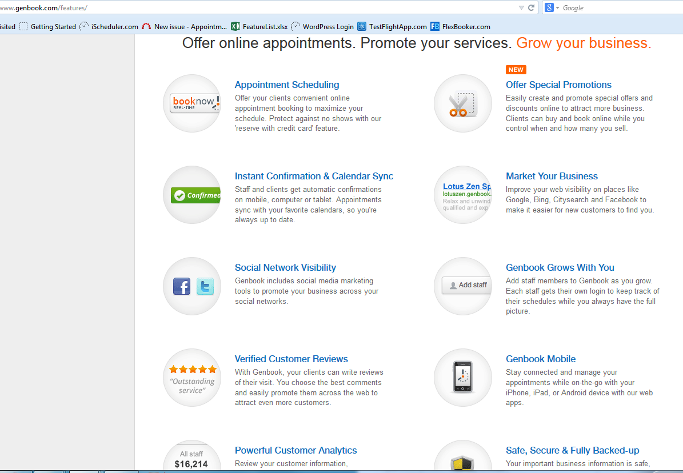Click the Google search engine icon
This screenshot has width=683, height=473.
[549, 7]
